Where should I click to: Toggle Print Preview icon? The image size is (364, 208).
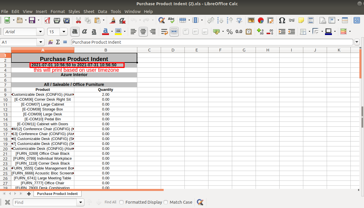point(66,20)
